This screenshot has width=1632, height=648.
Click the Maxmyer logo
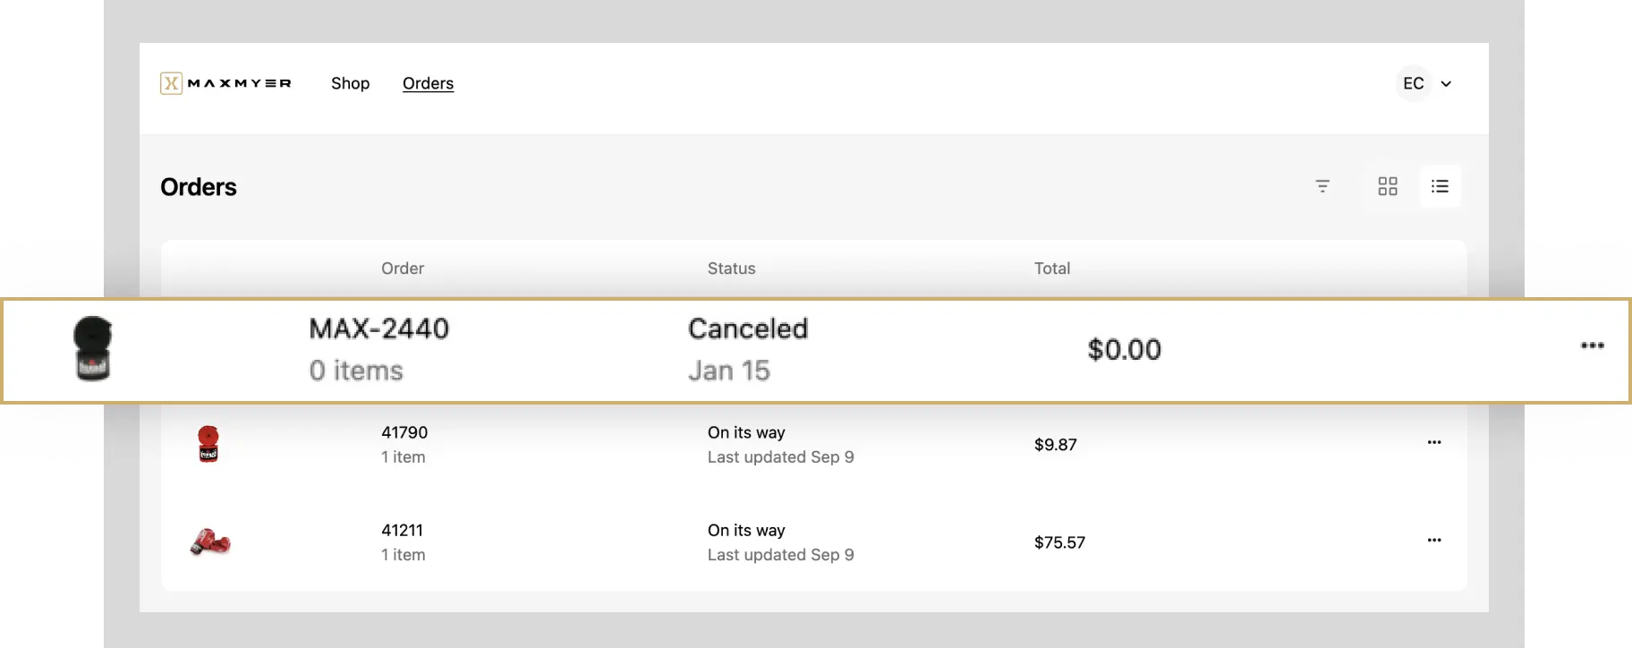[x=225, y=83]
